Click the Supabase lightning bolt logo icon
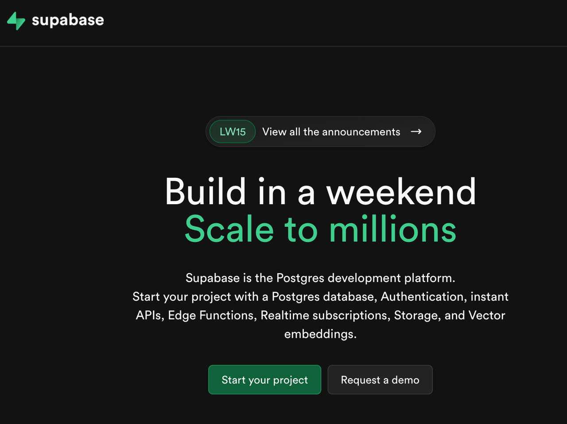The height and width of the screenshot is (424, 567). (16, 21)
